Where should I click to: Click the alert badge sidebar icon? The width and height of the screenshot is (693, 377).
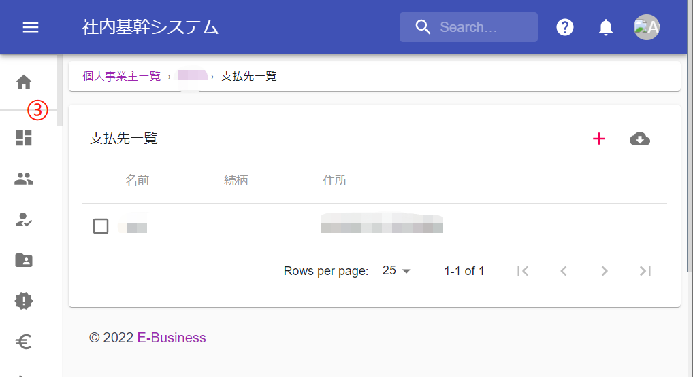pyautogui.click(x=24, y=301)
